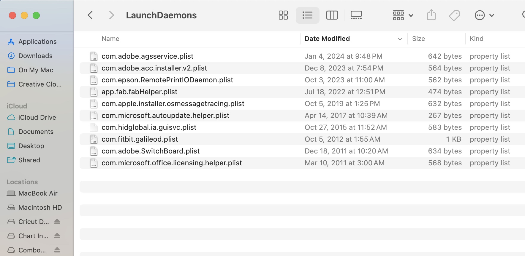Eject the Cricut disk
Image resolution: width=525 pixels, height=256 pixels.
[x=57, y=222]
